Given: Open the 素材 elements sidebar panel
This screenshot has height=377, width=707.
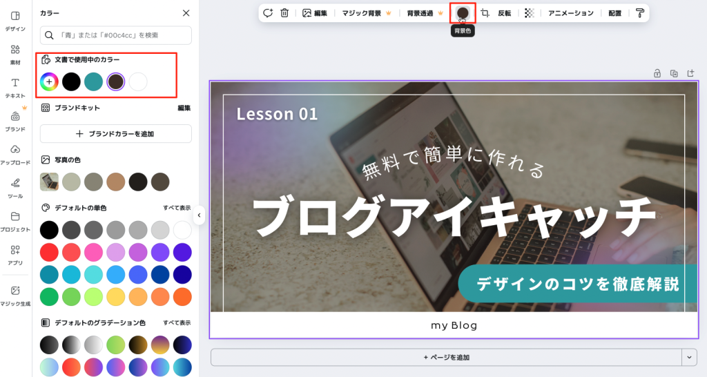Looking at the screenshot, I should tap(15, 55).
